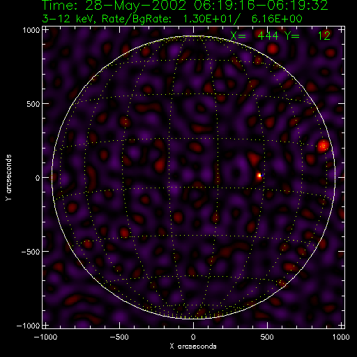
Task: Click the bright white flare source on the disk
Action: point(259,176)
